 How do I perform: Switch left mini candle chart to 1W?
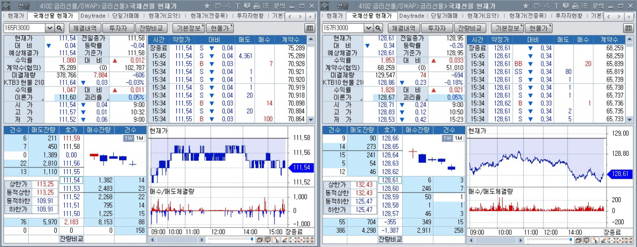(x=129, y=138)
